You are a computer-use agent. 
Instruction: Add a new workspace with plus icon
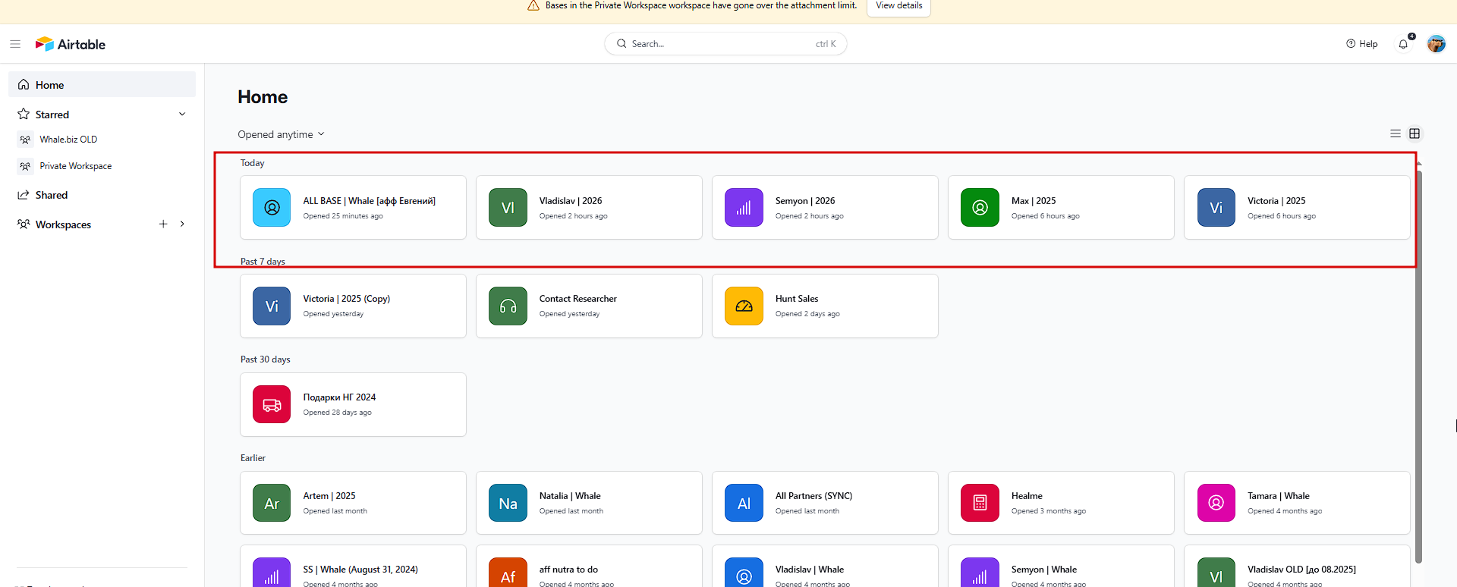tap(163, 224)
